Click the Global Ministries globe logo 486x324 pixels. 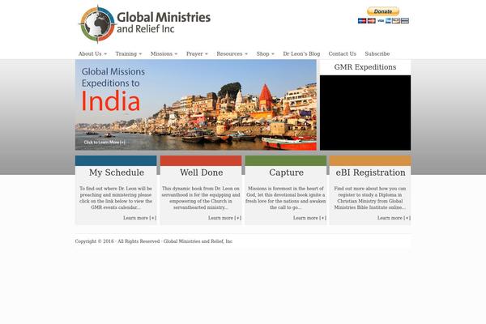click(98, 24)
